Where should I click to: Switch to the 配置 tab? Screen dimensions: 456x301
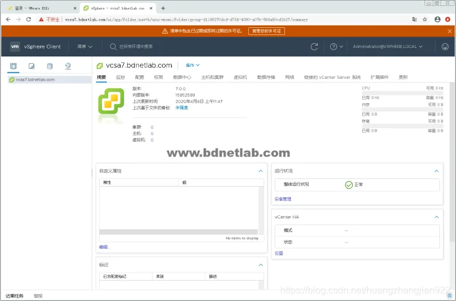click(x=140, y=77)
